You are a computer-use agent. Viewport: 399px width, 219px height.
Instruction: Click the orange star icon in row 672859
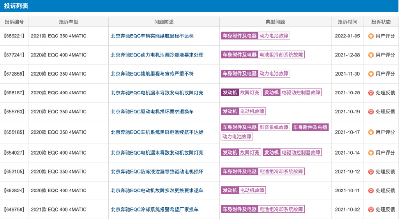(371, 74)
